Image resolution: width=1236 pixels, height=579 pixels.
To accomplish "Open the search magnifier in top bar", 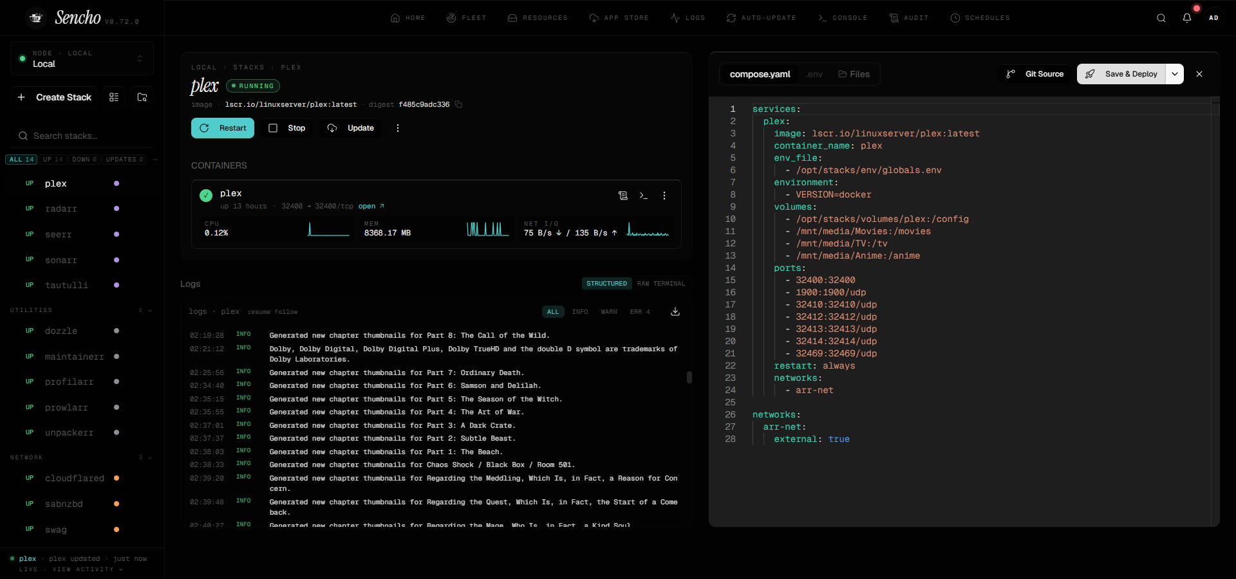I will (x=1161, y=18).
